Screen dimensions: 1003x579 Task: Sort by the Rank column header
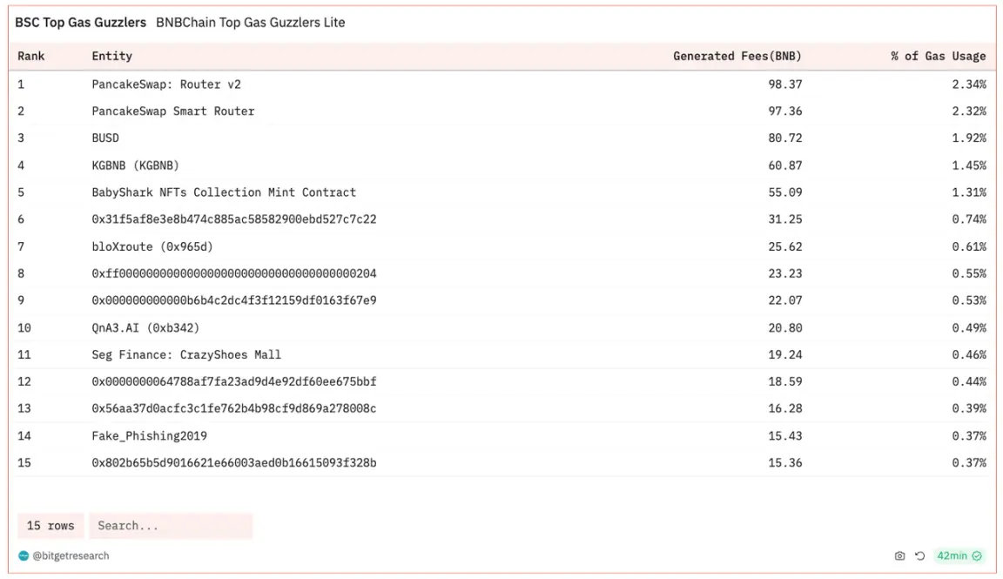pyautogui.click(x=30, y=57)
